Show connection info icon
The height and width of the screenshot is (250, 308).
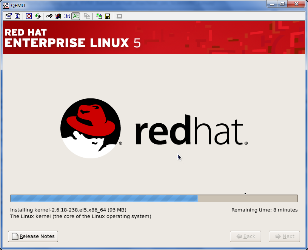pyautogui.click(x=17, y=16)
